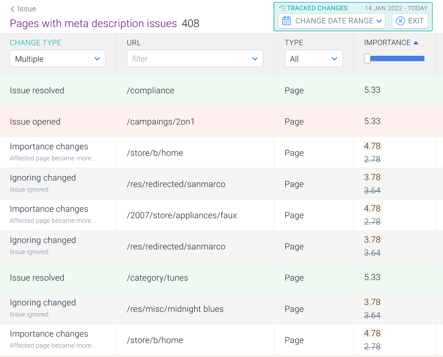This screenshot has width=443, height=357.
Task: Expand the URL filter dropdown chevron
Action: [x=255, y=59]
